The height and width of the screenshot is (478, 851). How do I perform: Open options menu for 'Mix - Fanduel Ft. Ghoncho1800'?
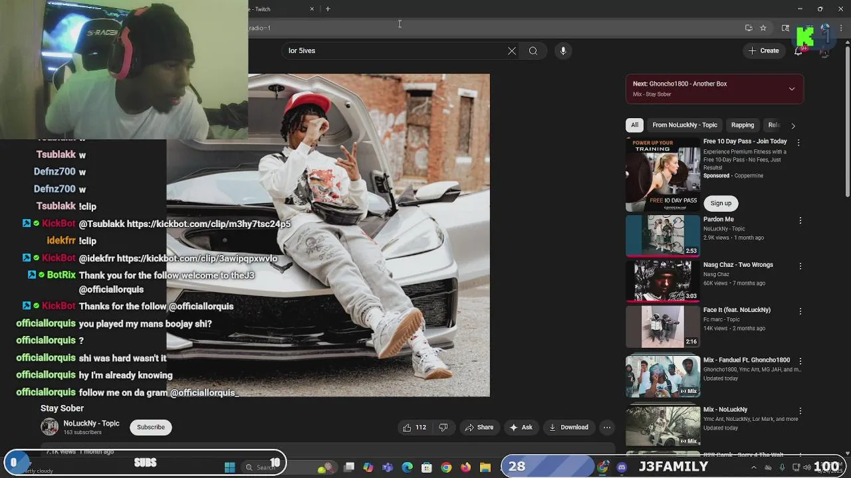(800, 361)
